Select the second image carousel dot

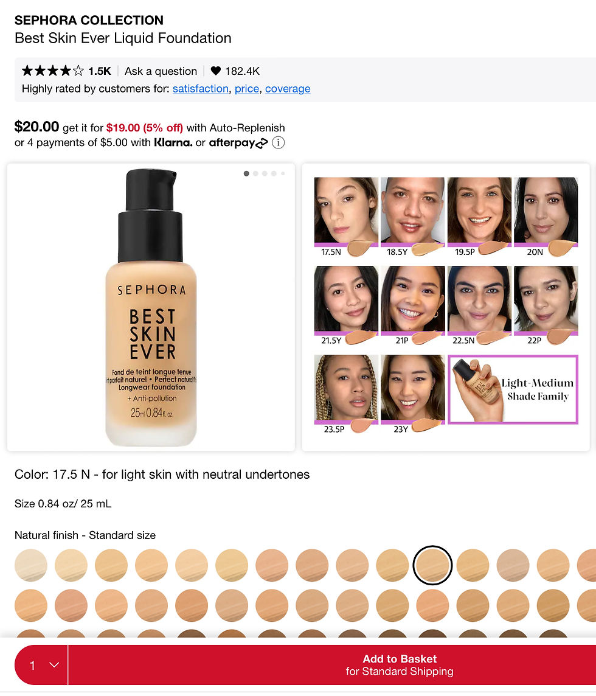pos(255,173)
